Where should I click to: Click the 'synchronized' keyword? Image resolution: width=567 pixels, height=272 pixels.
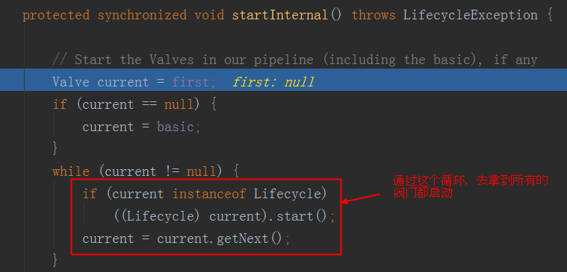[142, 15]
